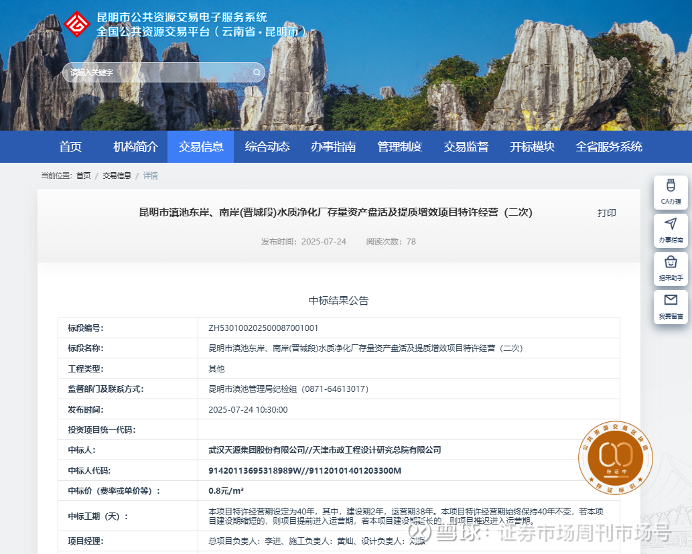Image resolution: width=692 pixels, height=554 pixels.
Task: Click the 详情 breadcrumb item
Action: tap(151, 176)
